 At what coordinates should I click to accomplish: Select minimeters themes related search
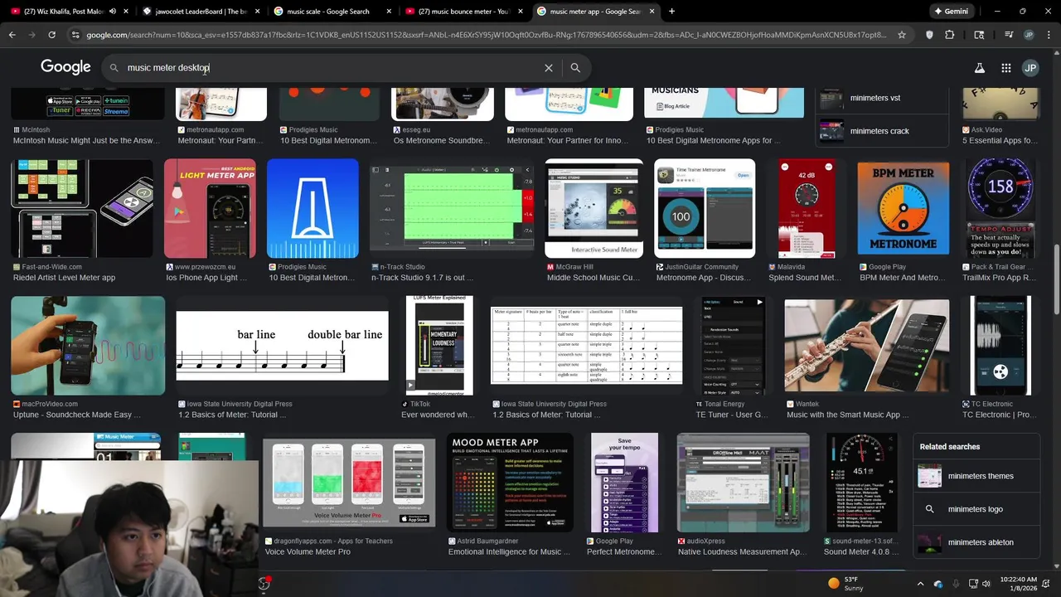click(976, 476)
